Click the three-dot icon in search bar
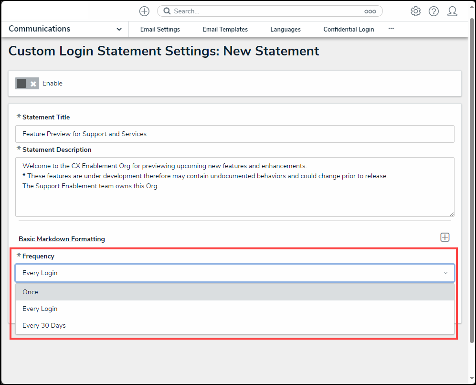The image size is (476, 385). coord(370,11)
